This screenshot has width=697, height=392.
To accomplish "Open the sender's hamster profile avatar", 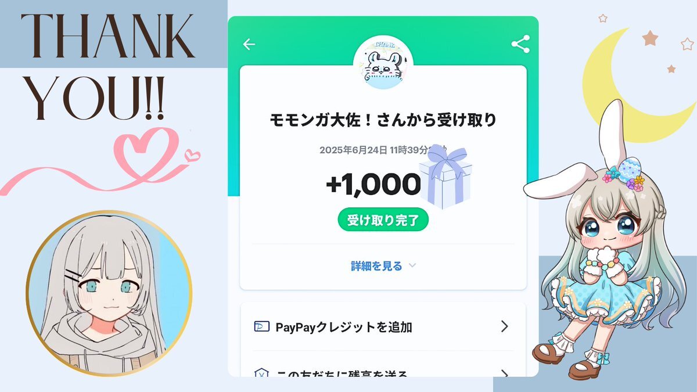I will (x=383, y=63).
